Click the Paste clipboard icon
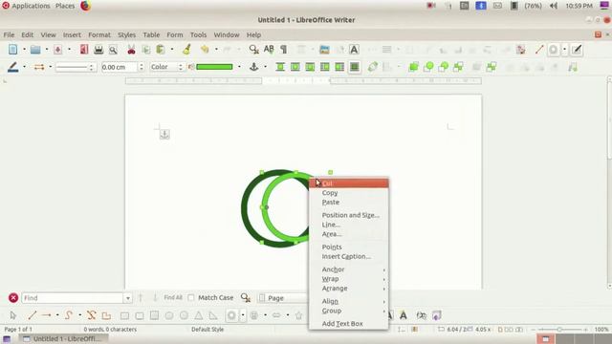Viewport: 612px width, 344px height. pos(160,50)
